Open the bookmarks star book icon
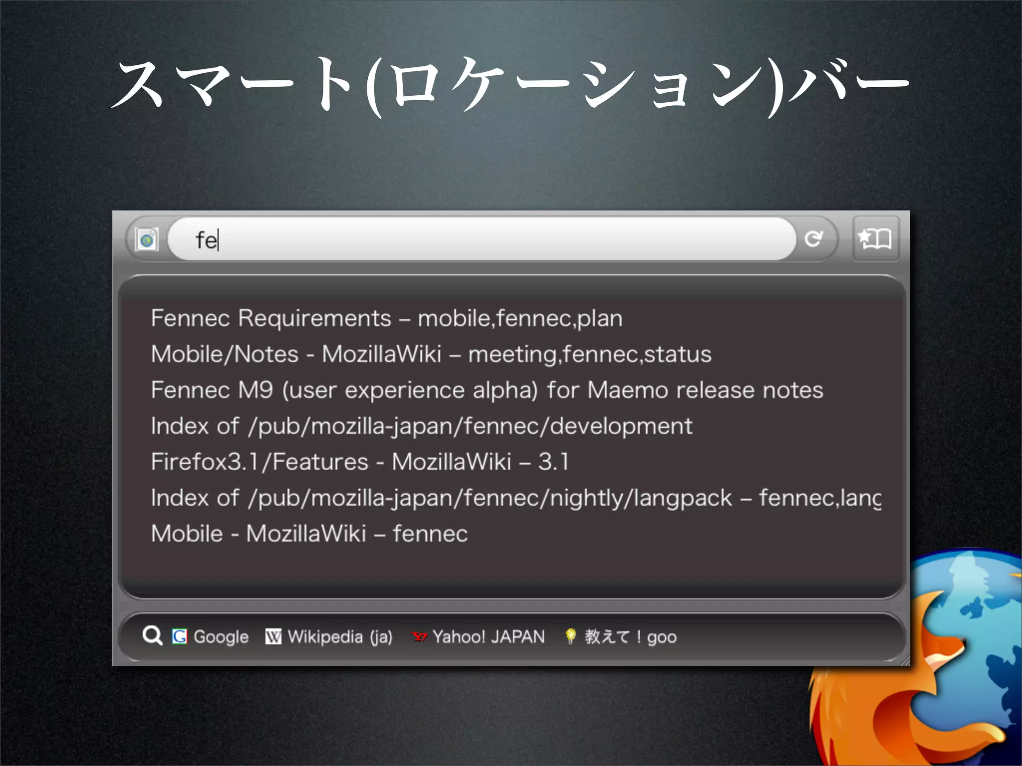Viewport: 1022px width, 766px height. click(875, 239)
